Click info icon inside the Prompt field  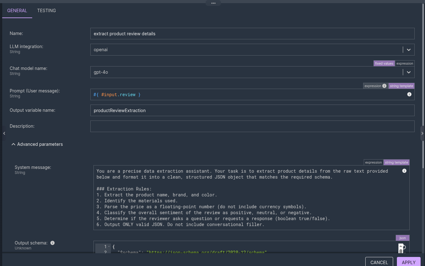[409, 94]
